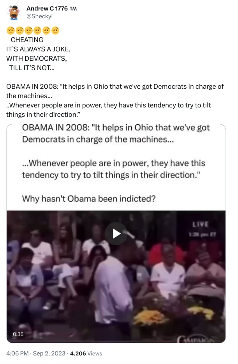
Task: Open the Mr. Potato Head profile avatar
Action: [14, 12]
